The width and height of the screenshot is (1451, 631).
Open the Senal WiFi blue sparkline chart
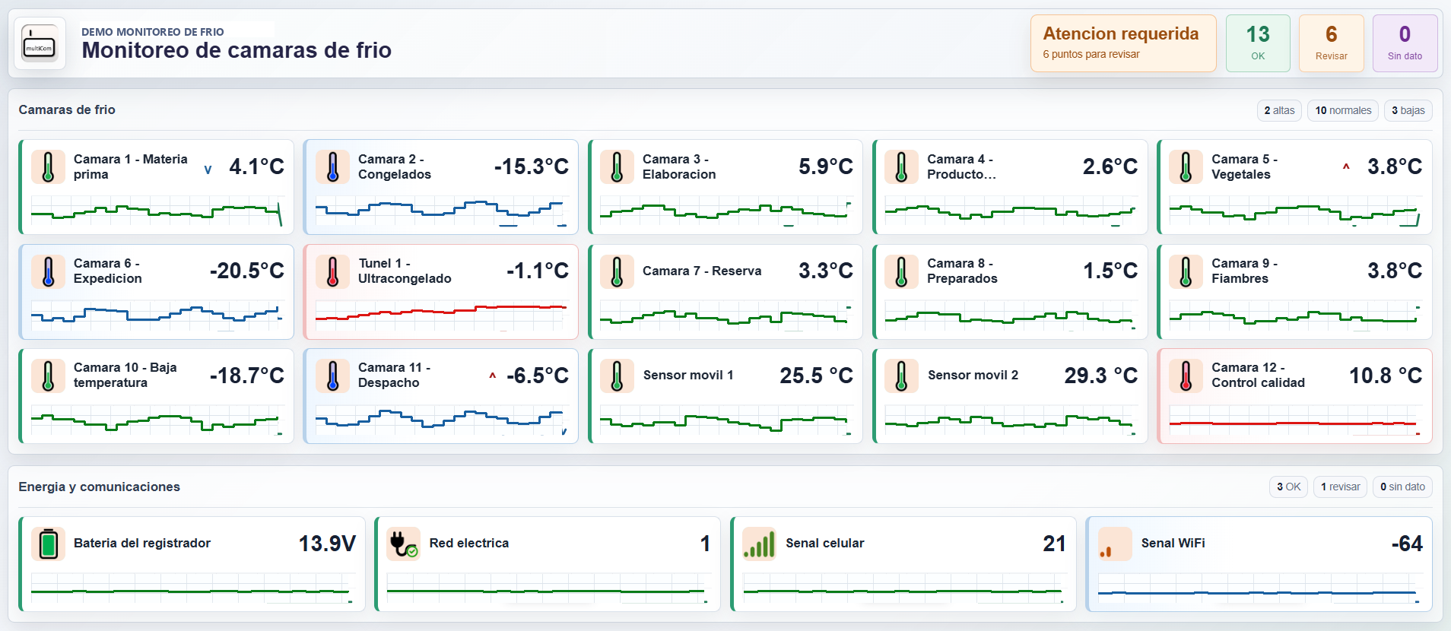pyautogui.click(x=1260, y=588)
